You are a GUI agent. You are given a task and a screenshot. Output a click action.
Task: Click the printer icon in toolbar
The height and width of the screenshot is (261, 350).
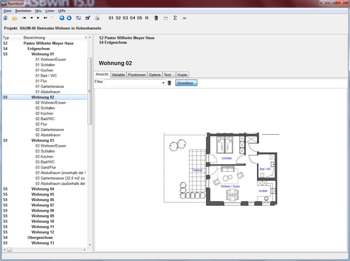[x=97, y=18]
